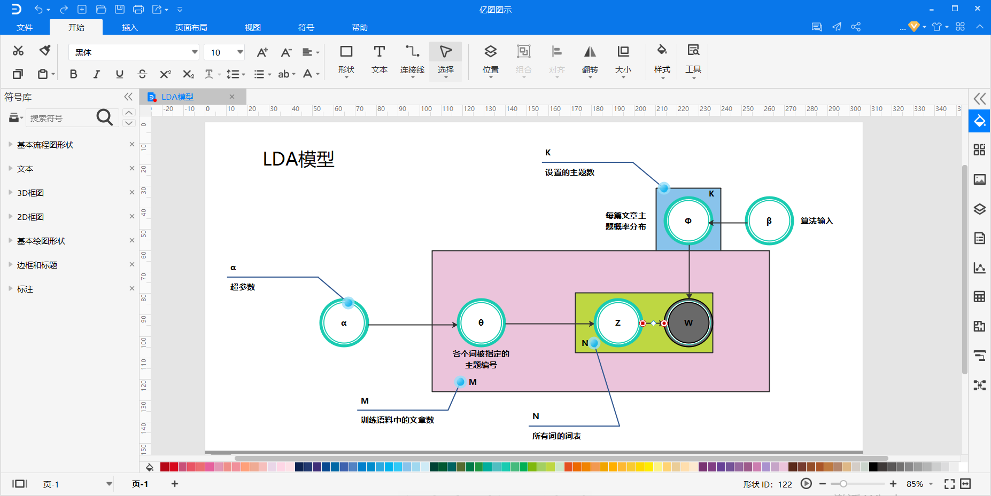Click the zoom slider handle

(x=843, y=484)
